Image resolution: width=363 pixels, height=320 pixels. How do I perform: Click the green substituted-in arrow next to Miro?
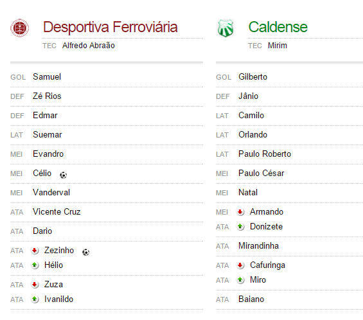[240, 280]
